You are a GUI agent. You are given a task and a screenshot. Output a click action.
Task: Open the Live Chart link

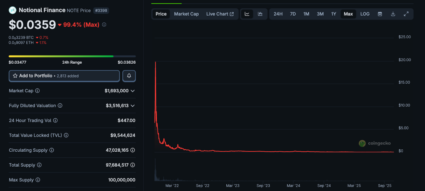(220, 14)
